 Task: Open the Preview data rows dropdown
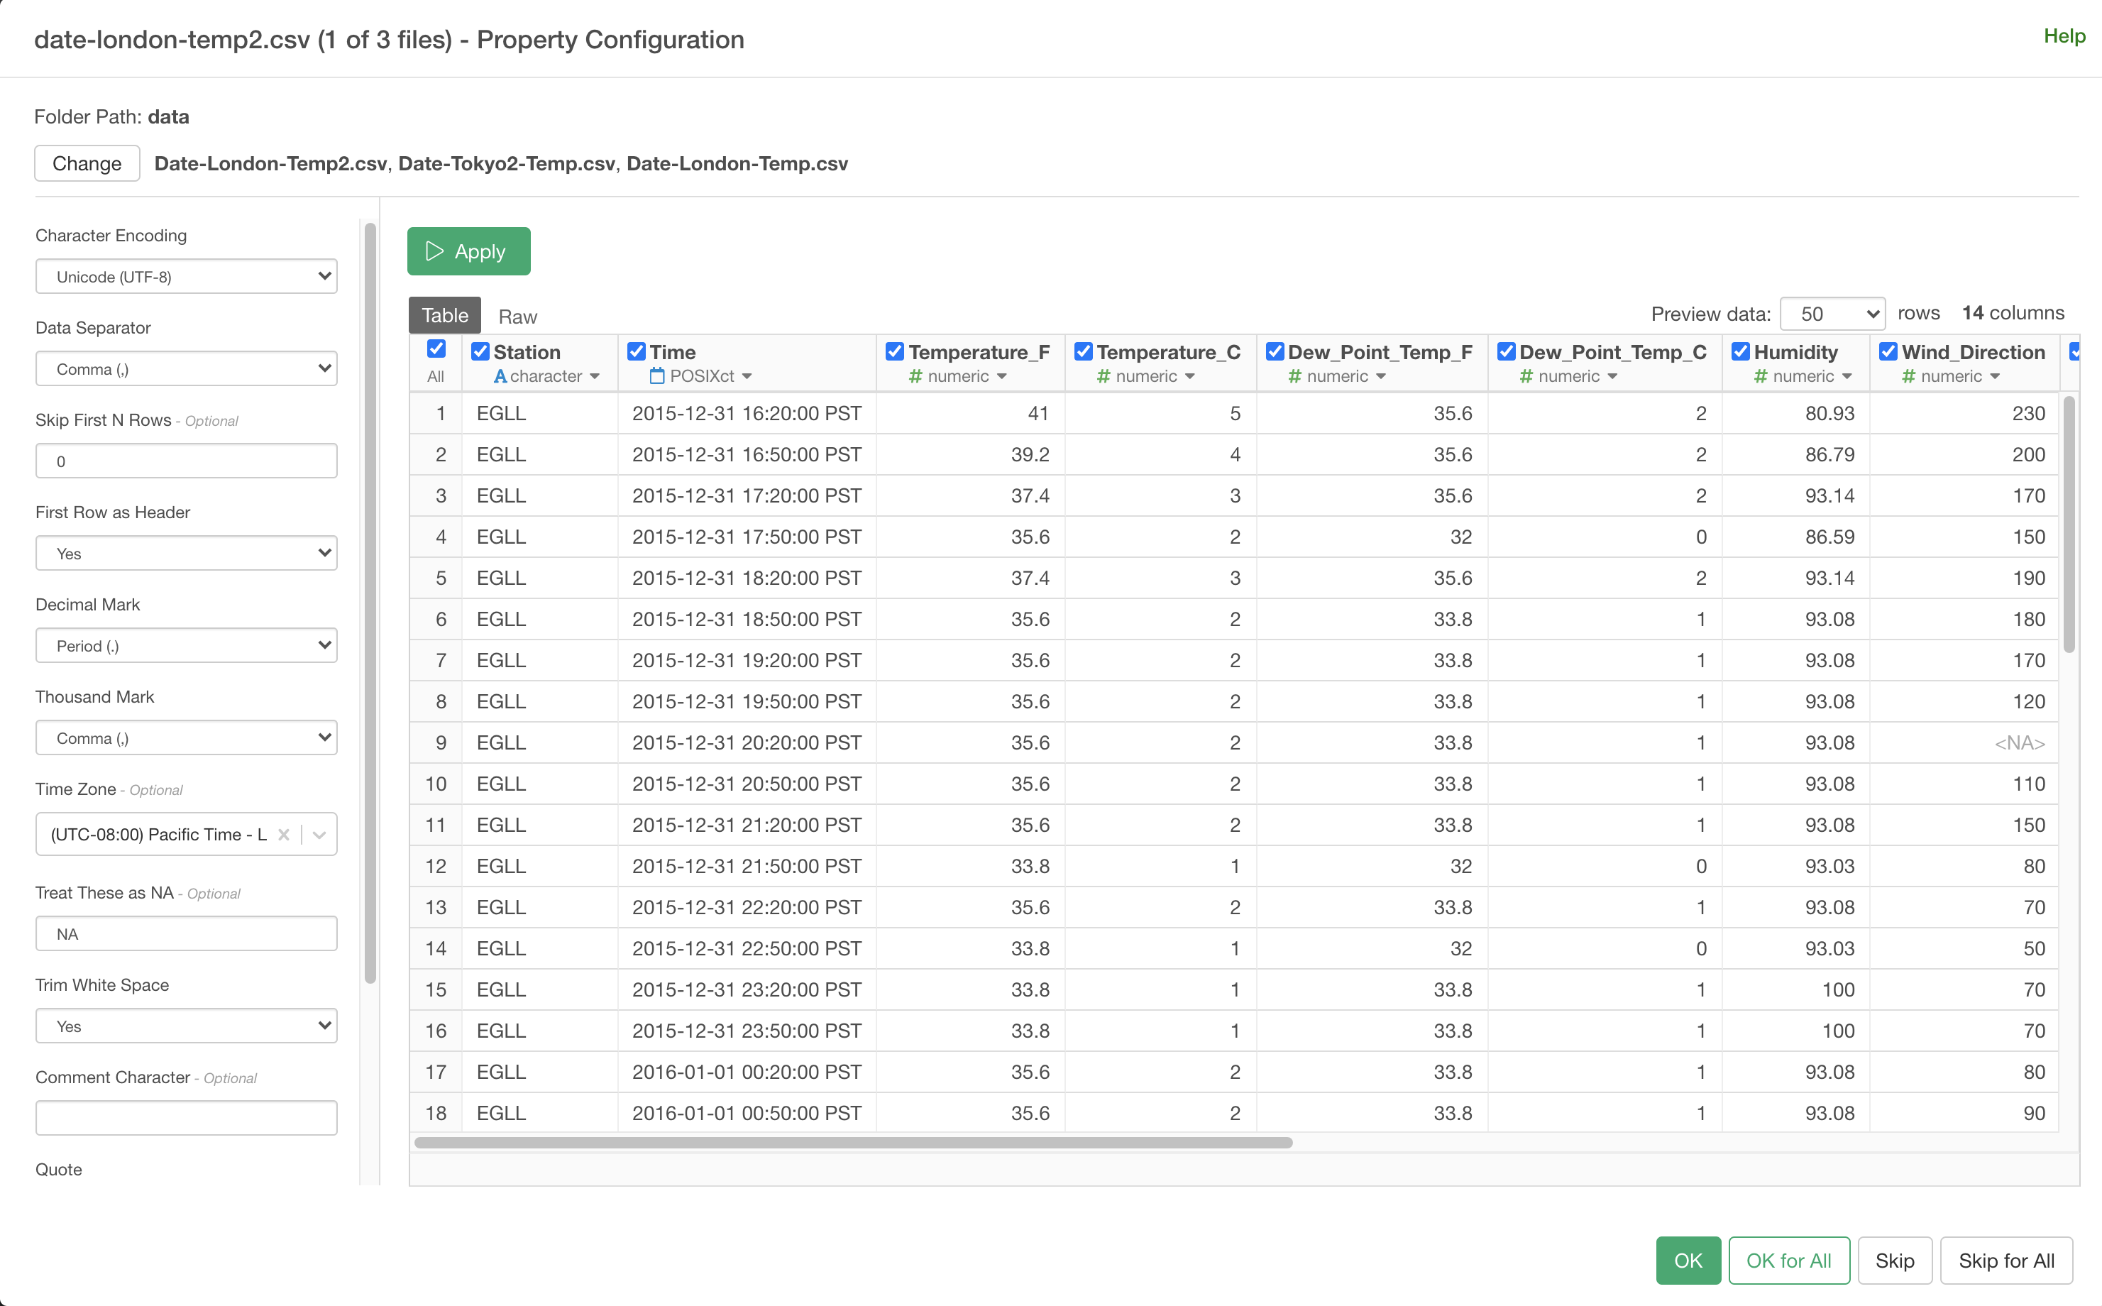coord(1832,314)
